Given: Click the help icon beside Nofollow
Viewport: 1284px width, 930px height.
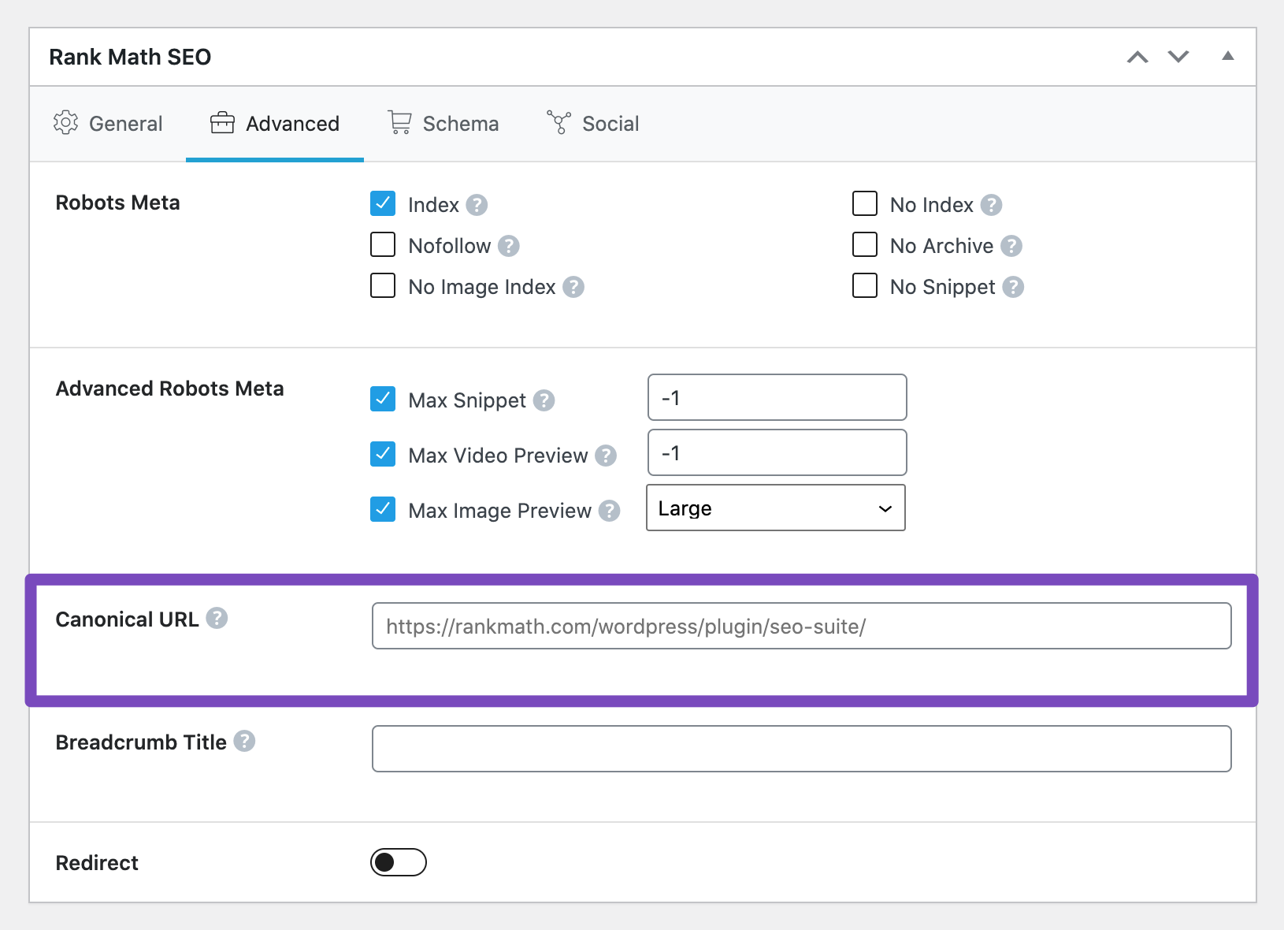Looking at the screenshot, I should point(509,246).
